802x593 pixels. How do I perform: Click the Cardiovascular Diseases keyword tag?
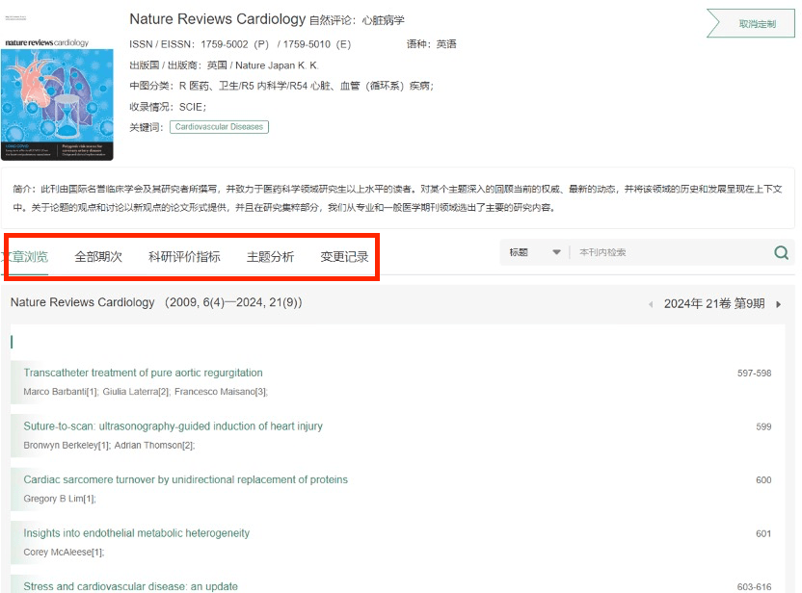[x=219, y=127]
